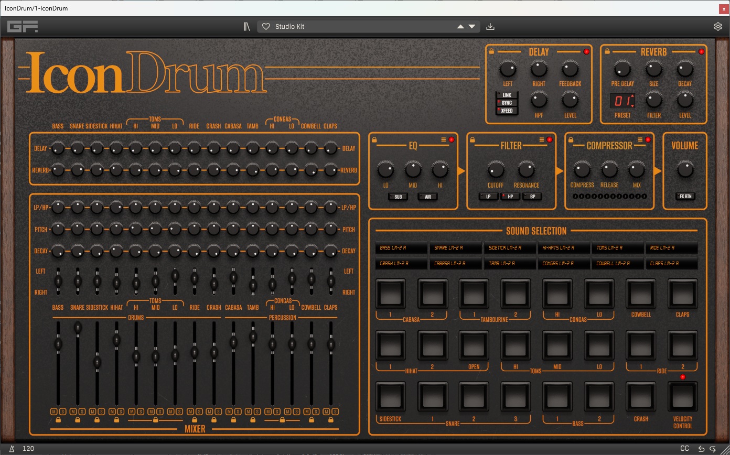Open MIDI CC mapping via the CC icon

pos(684,449)
